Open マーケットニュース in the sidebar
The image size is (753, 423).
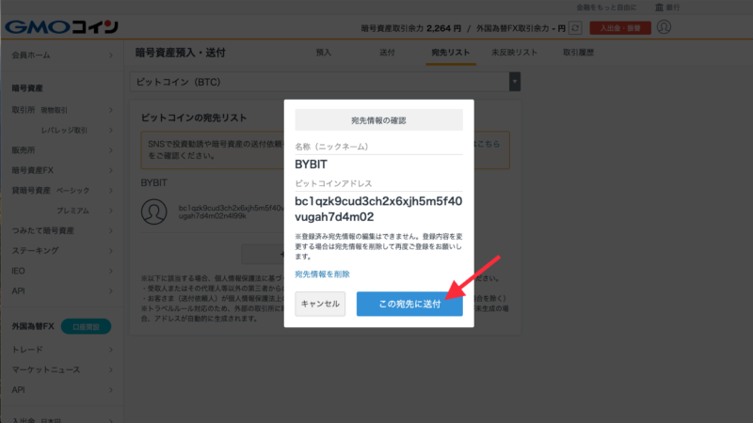[62, 369]
